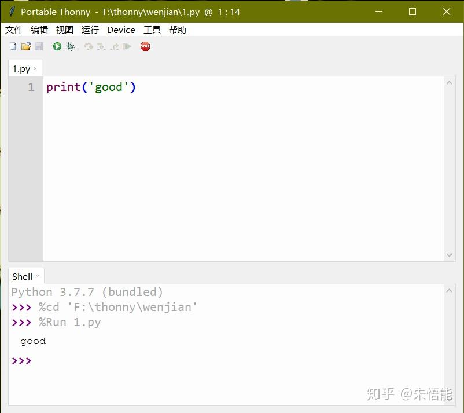Maximize the Portable Thonny window
Screen dimensions: 464x413
click(412, 12)
